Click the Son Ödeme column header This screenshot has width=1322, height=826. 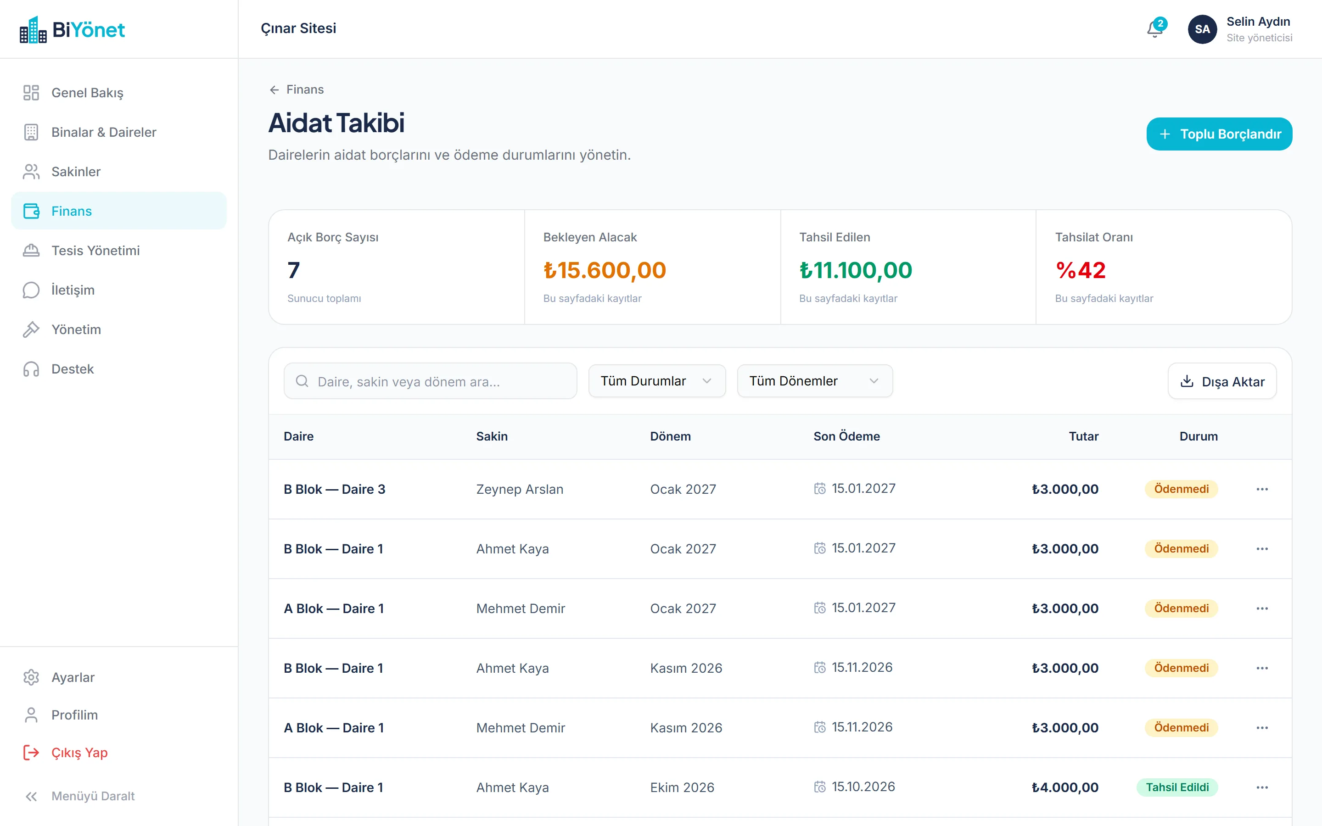pos(846,436)
